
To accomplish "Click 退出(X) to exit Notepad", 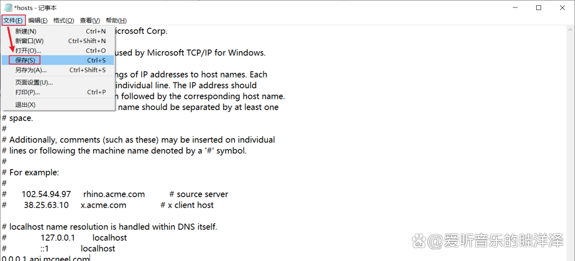I will 25,105.
